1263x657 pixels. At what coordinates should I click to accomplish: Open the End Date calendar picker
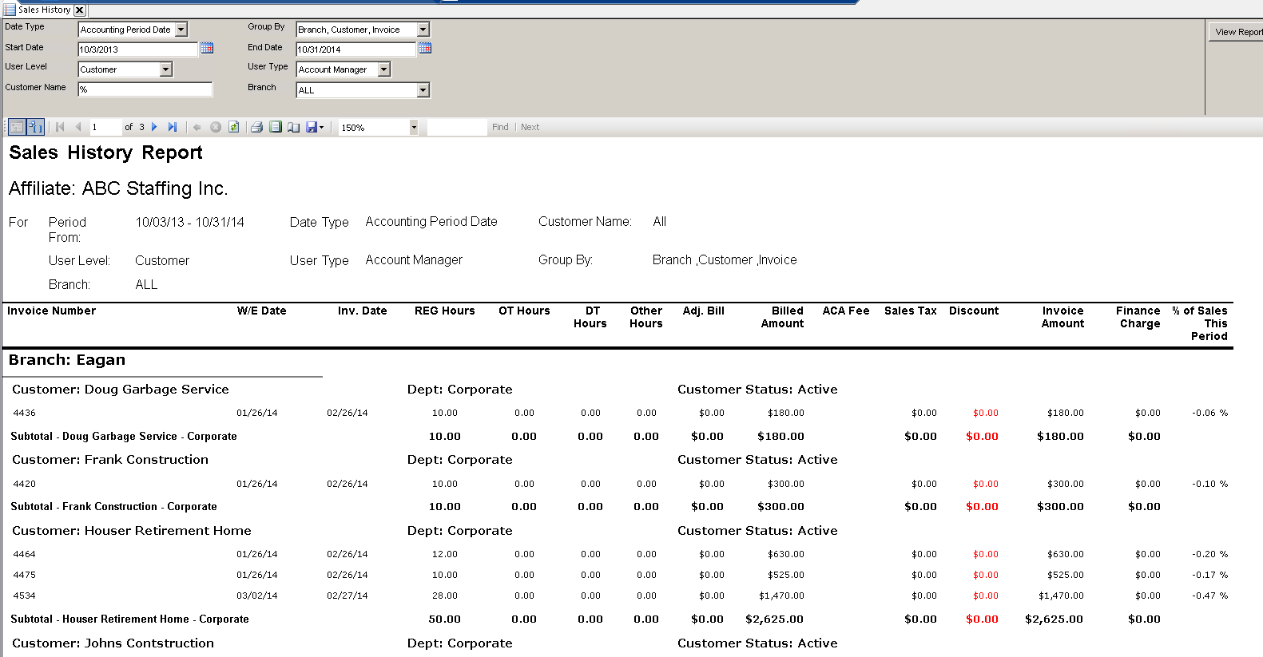(x=425, y=49)
